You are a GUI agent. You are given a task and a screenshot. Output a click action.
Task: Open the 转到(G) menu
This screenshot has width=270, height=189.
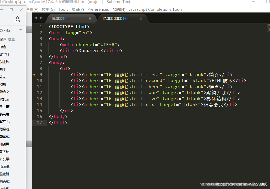48,9
